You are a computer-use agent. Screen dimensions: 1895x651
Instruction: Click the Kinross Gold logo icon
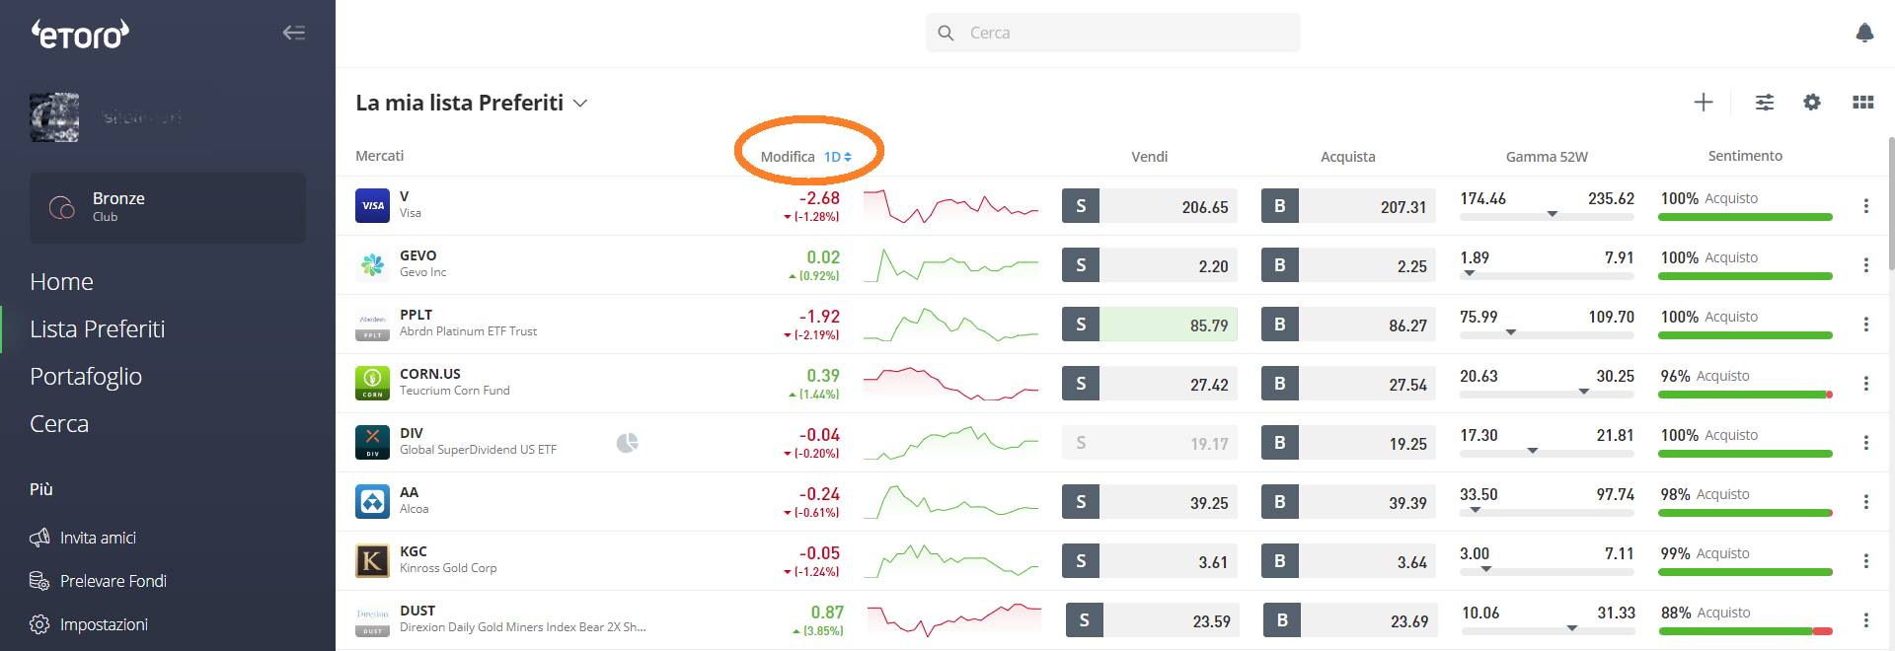click(x=372, y=560)
